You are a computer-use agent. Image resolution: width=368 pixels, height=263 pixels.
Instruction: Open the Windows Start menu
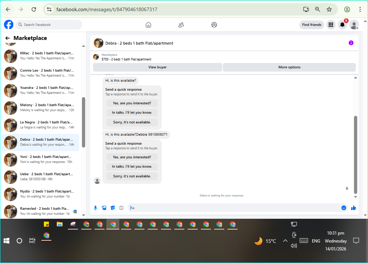pos(6,241)
